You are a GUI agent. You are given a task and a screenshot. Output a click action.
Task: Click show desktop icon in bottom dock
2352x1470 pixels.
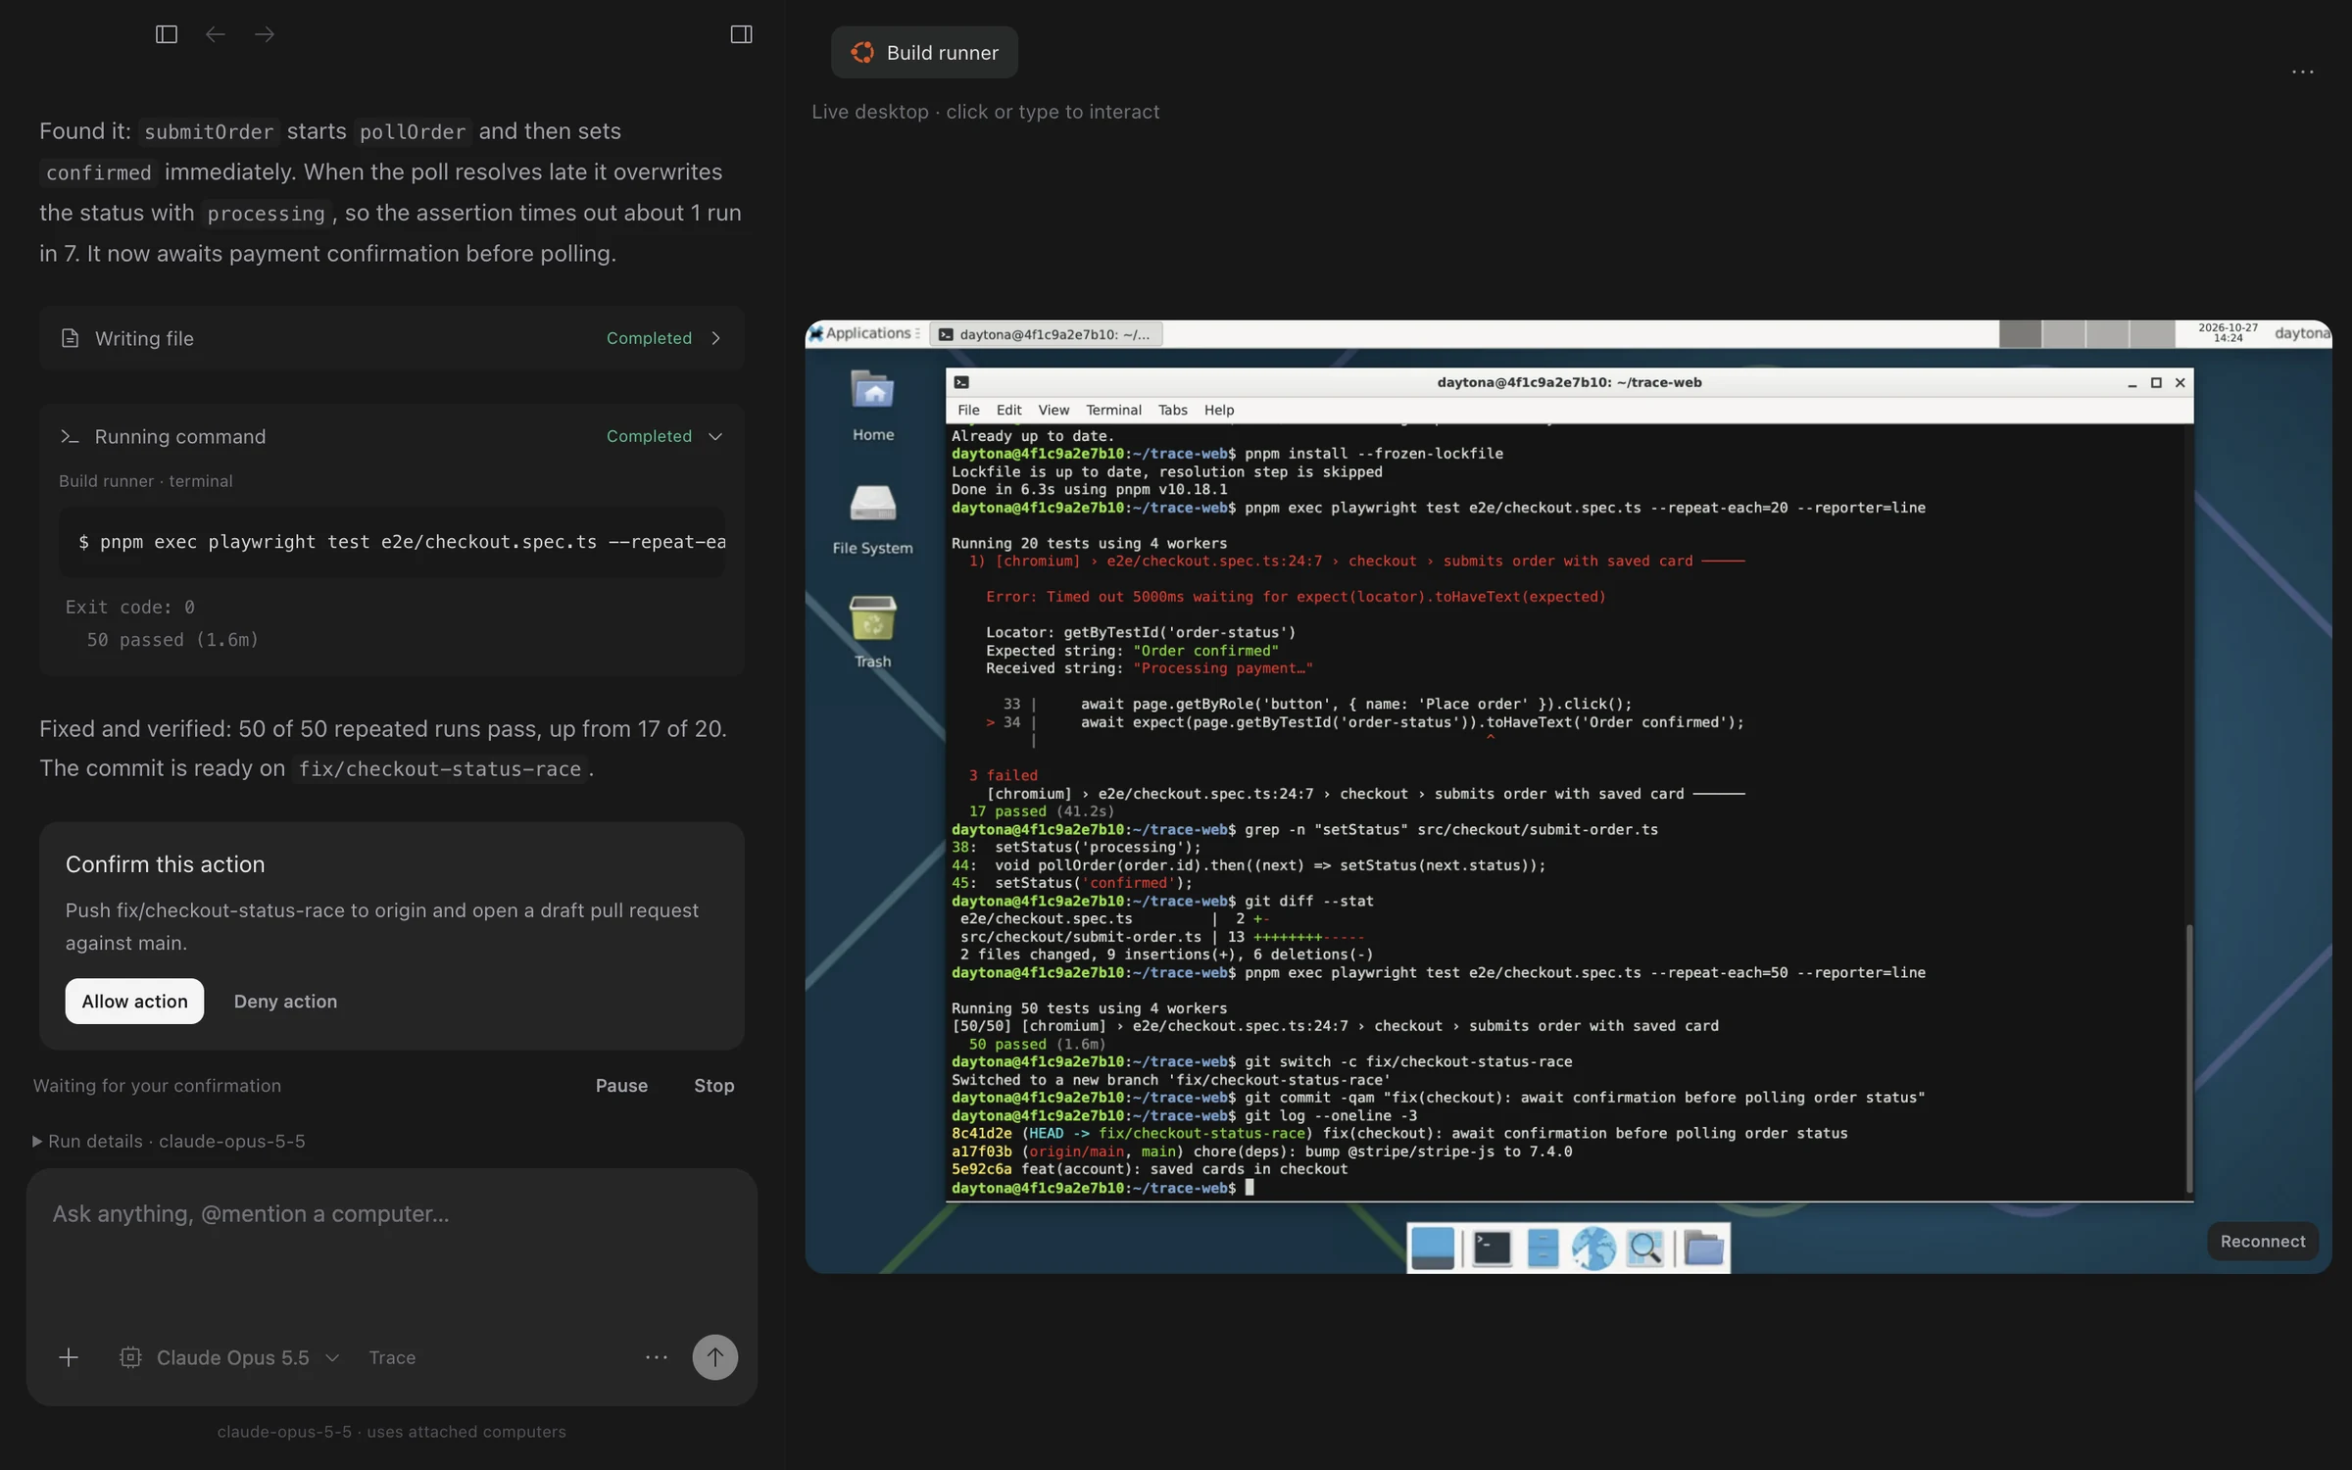tap(1433, 1248)
